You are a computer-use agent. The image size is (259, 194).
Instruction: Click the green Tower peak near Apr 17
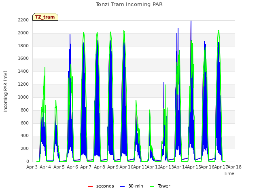(219, 32)
